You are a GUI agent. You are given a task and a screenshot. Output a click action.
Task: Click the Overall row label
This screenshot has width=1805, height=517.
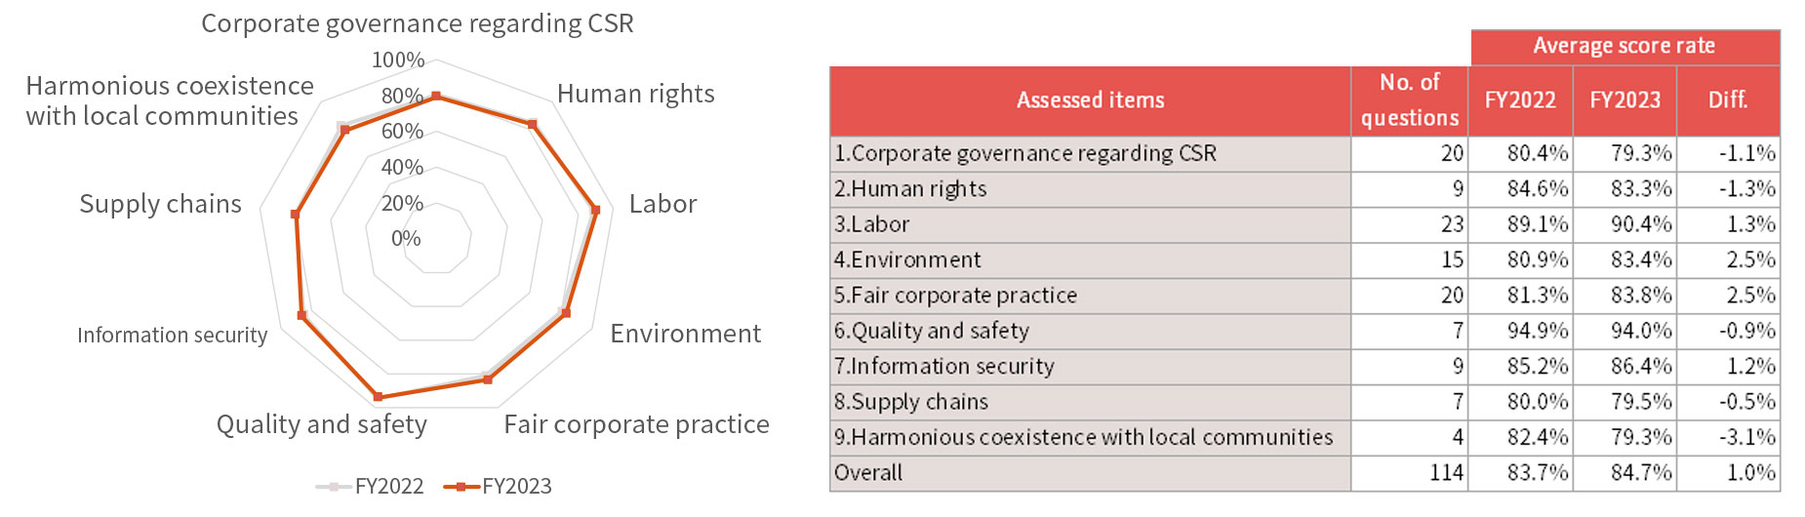pyautogui.click(x=868, y=473)
